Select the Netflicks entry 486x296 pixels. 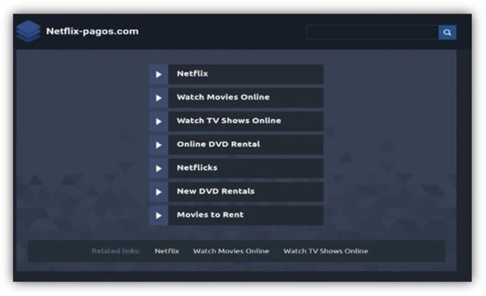[197, 168]
